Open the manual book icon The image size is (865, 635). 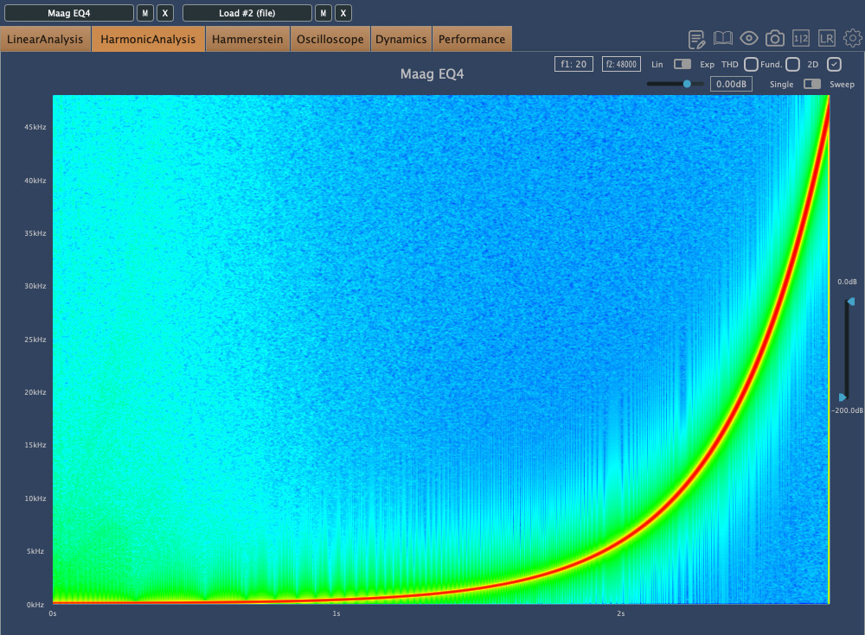[x=722, y=39]
